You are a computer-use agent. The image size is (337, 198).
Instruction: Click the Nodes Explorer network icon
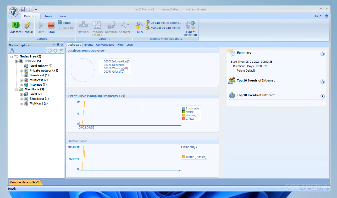tap(12, 50)
